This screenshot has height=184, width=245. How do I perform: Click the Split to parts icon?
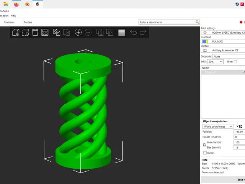(110, 32)
